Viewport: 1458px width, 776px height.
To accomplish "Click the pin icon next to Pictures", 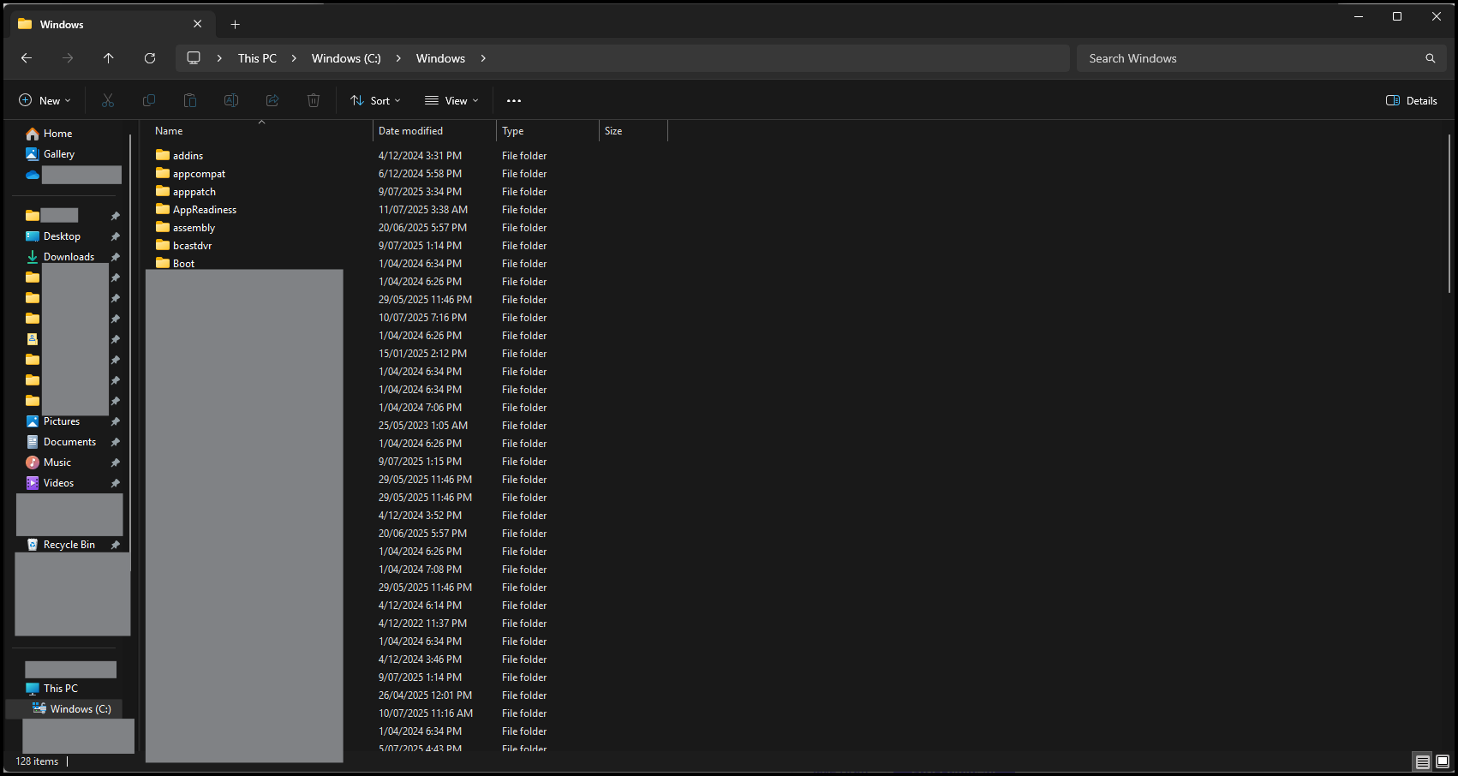I will pyautogui.click(x=115, y=421).
